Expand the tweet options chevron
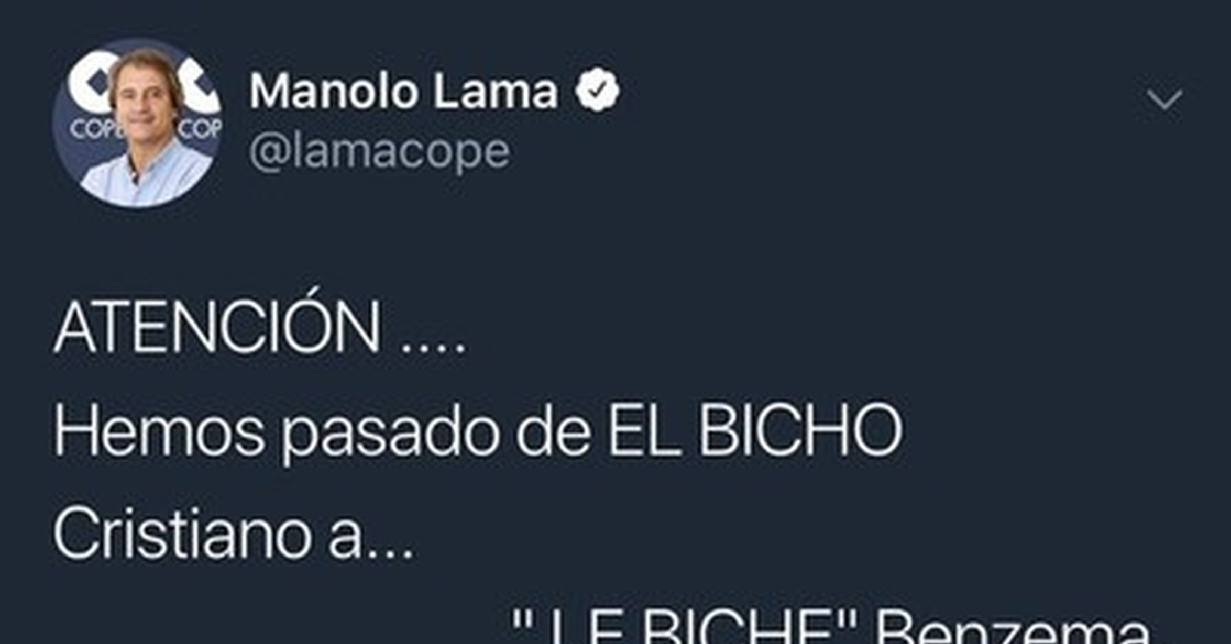 coord(1164,99)
